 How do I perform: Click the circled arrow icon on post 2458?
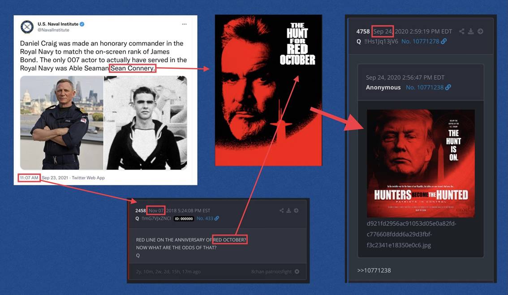pos(296,210)
